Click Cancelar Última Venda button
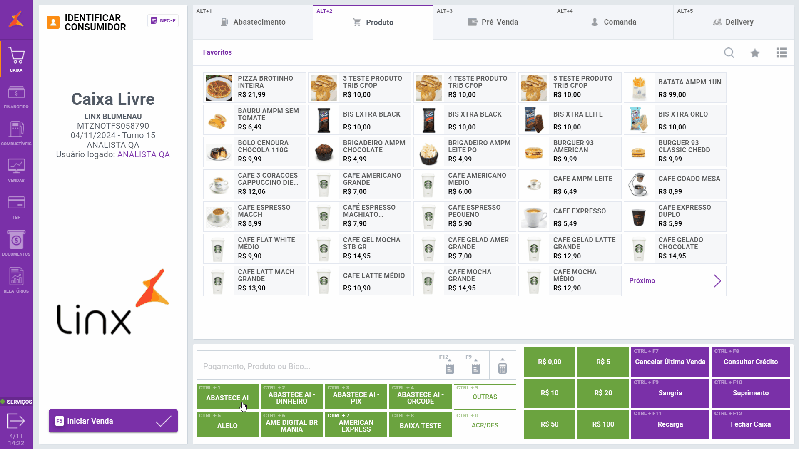799x449 pixels. [x=670, y=362]
